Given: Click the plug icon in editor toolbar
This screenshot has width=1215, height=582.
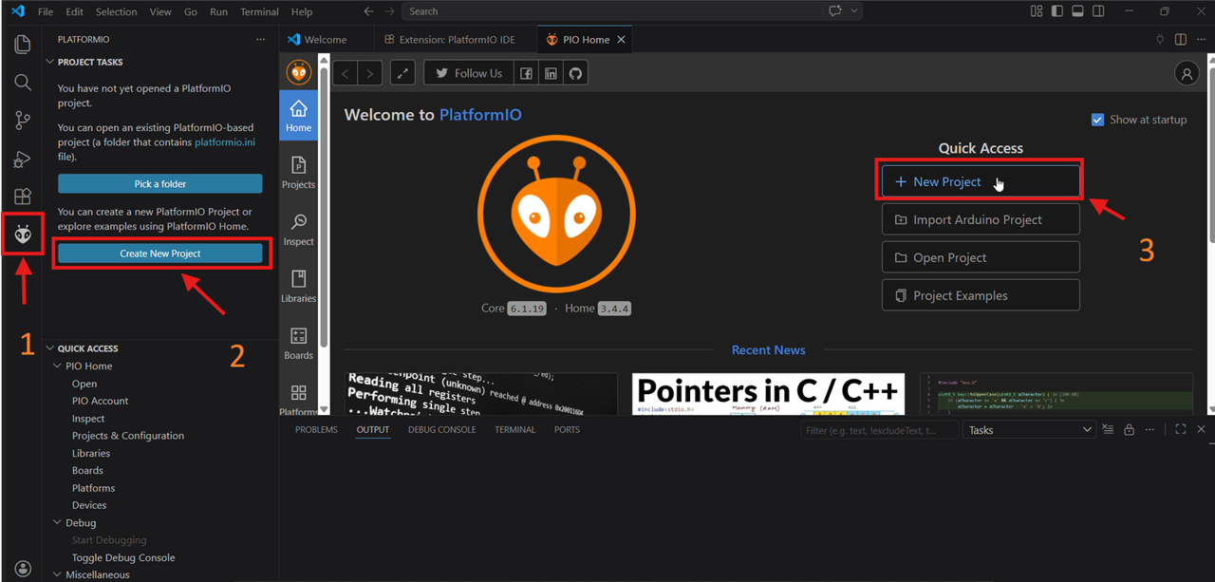Looking at the screenshot, I should (x=1159, y=39).
